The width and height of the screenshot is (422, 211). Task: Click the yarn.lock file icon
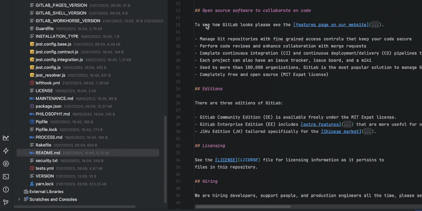click(x=32, y=184)
